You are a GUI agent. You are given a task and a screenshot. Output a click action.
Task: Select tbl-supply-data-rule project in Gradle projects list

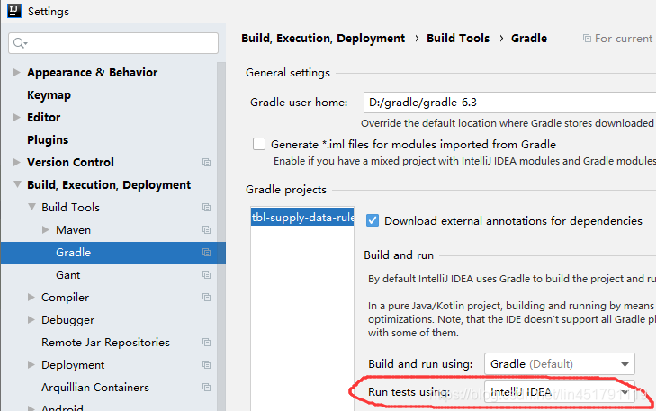(x=302, y=218)
